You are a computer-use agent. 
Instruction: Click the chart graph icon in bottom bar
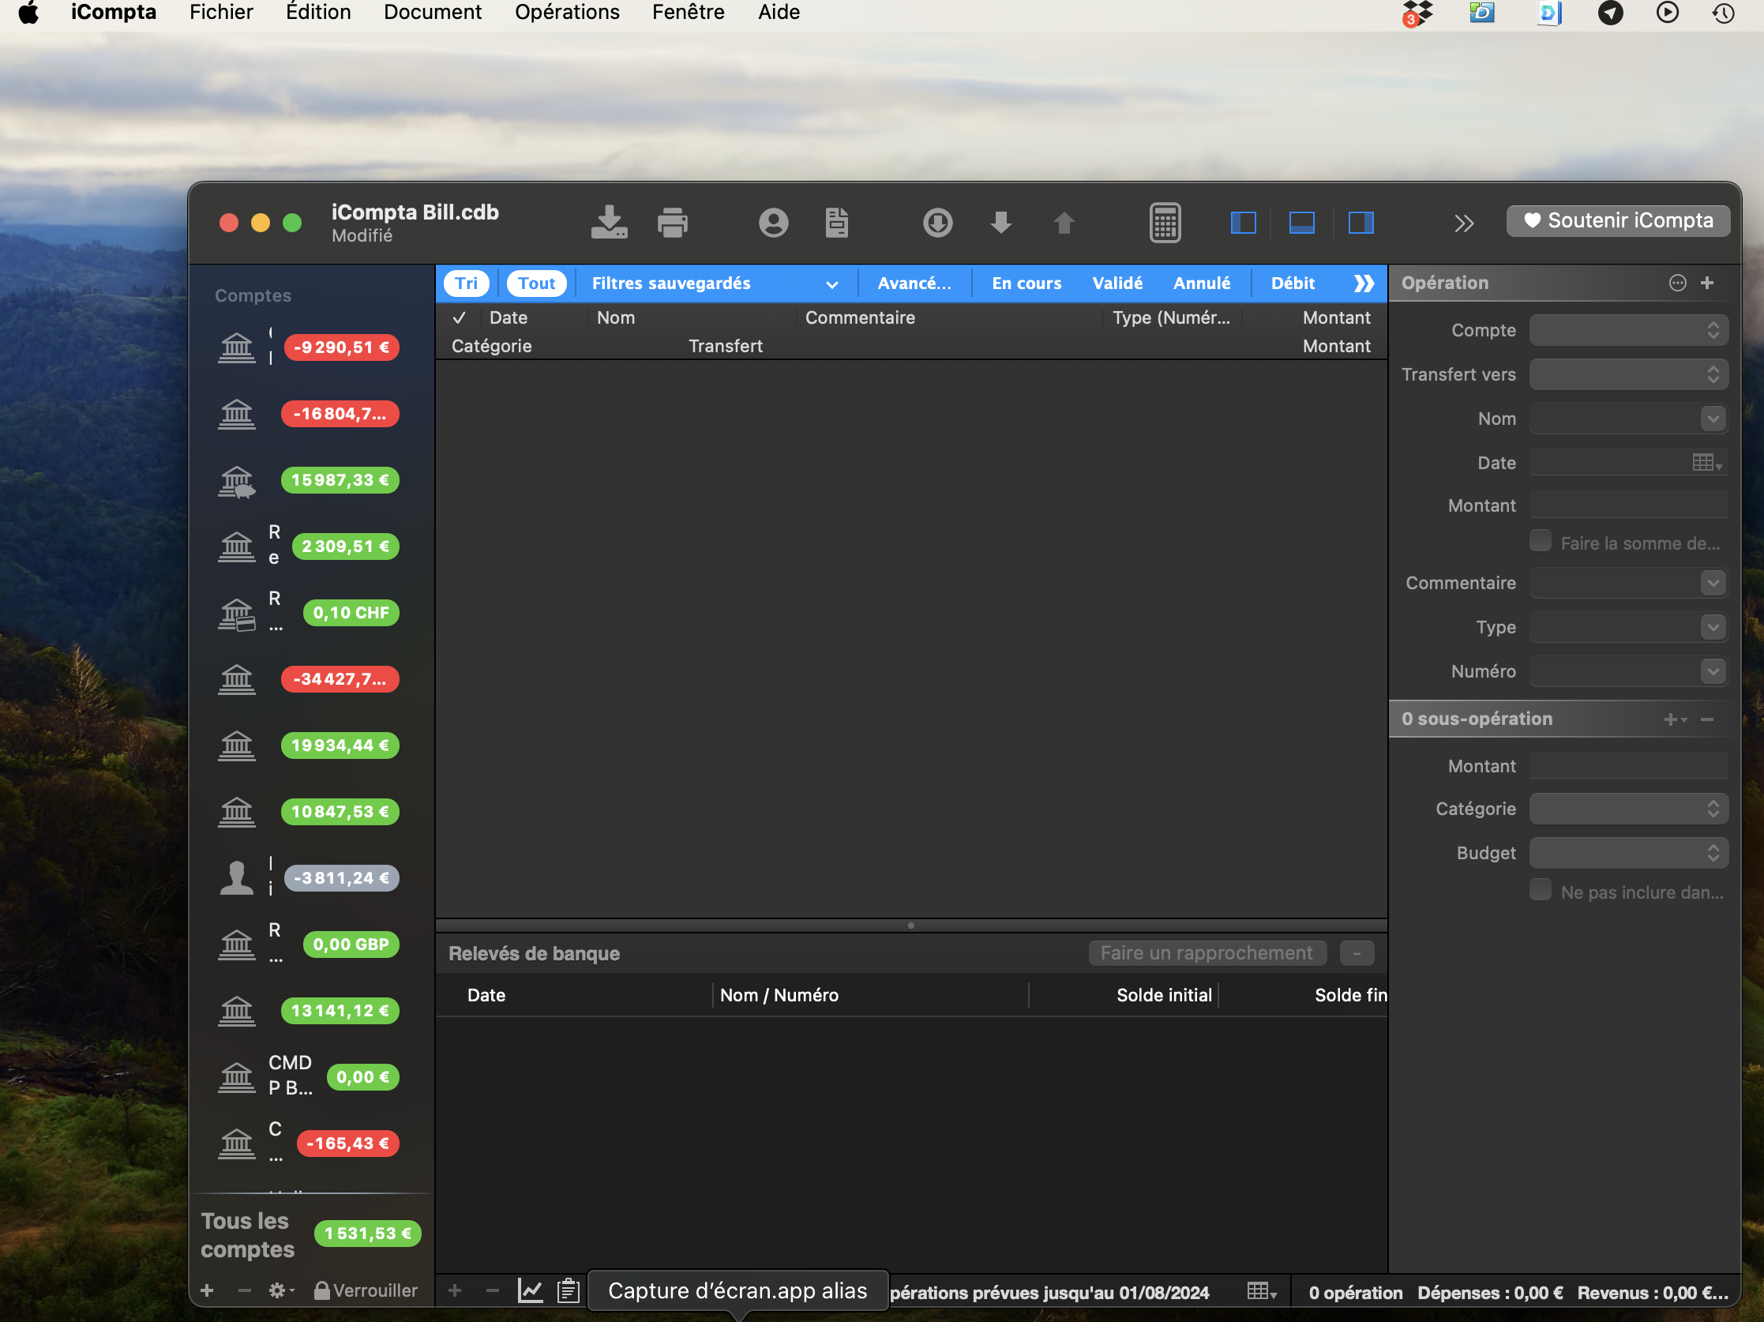531,1290
